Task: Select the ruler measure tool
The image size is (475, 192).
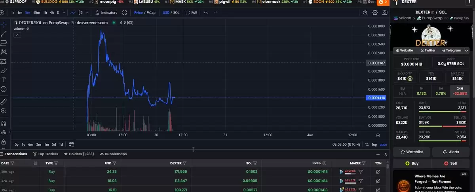Action: click(x=4, y=101)
